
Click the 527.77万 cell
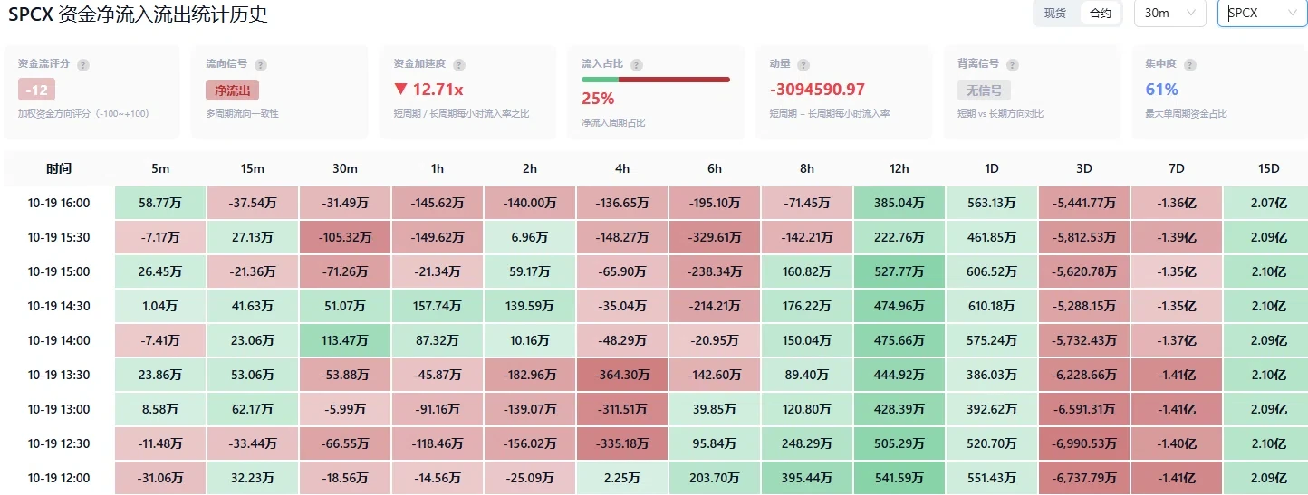click(x=899, y=272)
